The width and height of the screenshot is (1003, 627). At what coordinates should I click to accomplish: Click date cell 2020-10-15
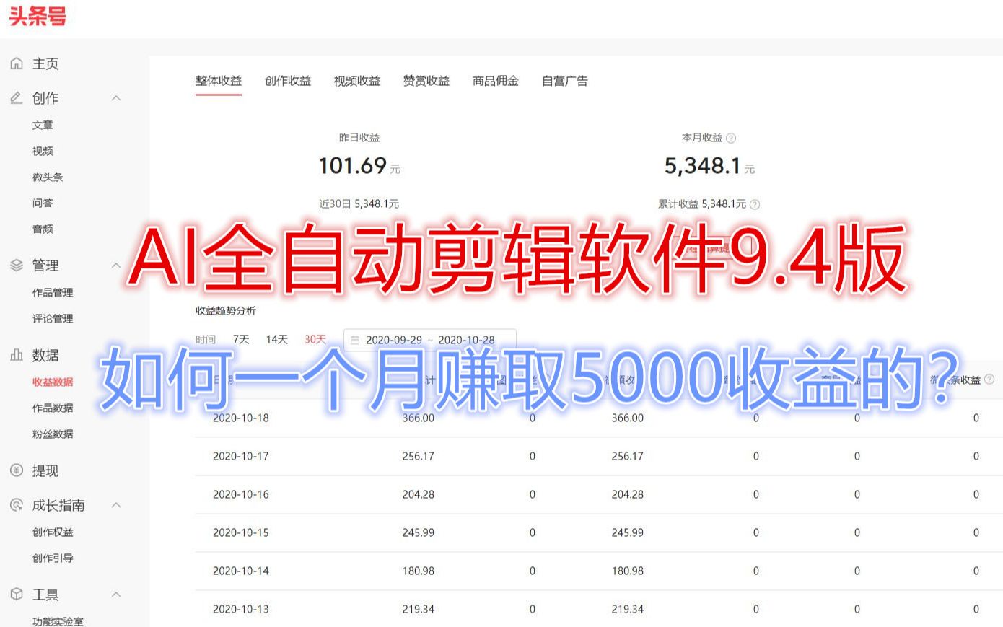tap(241, 532)
